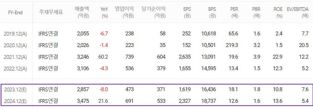Select the EPS value 252

coord(186,34)
